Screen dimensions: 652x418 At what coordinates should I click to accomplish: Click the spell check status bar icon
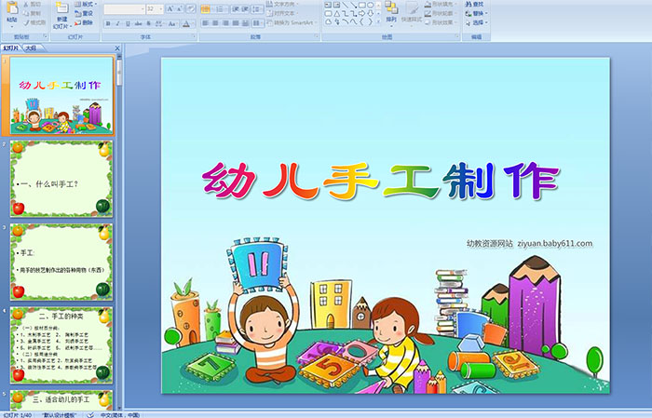tap(89, 414)
